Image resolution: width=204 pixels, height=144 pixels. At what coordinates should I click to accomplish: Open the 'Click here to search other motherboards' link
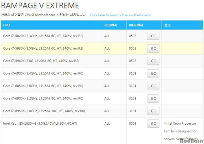coord(121,15)
